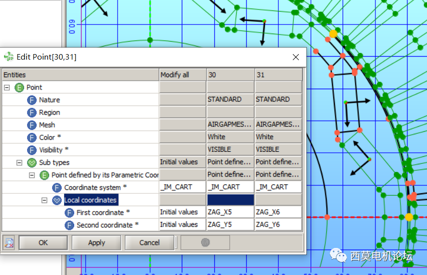Viewport: 427px width, 275px height.
Task: Click the Local coordinates blue icon
Action: coord(57,200)
